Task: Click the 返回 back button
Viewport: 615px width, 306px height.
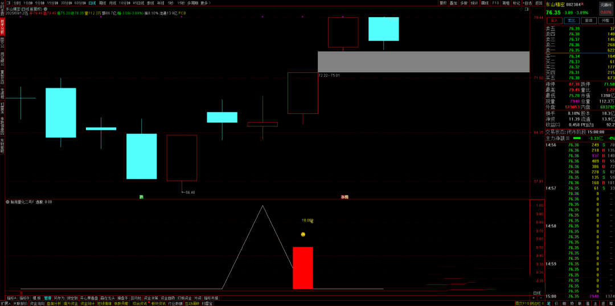Action: pyautogui.click(x=539, y=3)
